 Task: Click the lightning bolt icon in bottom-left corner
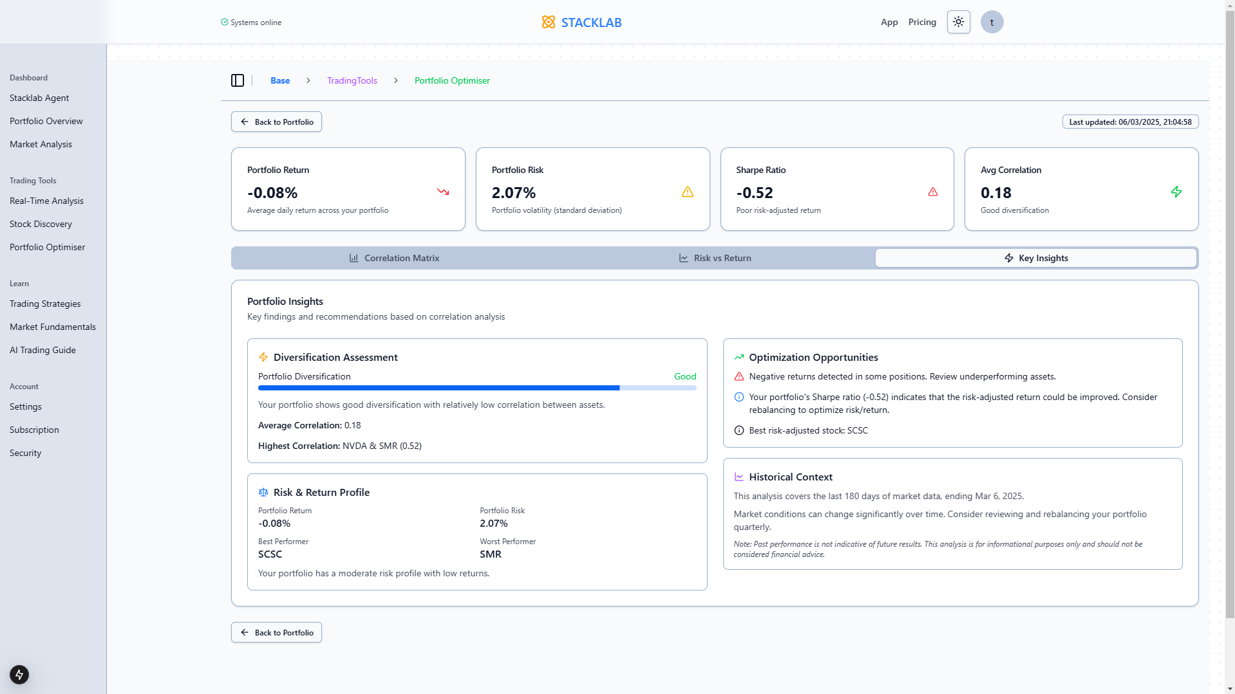tap(19, 675)
